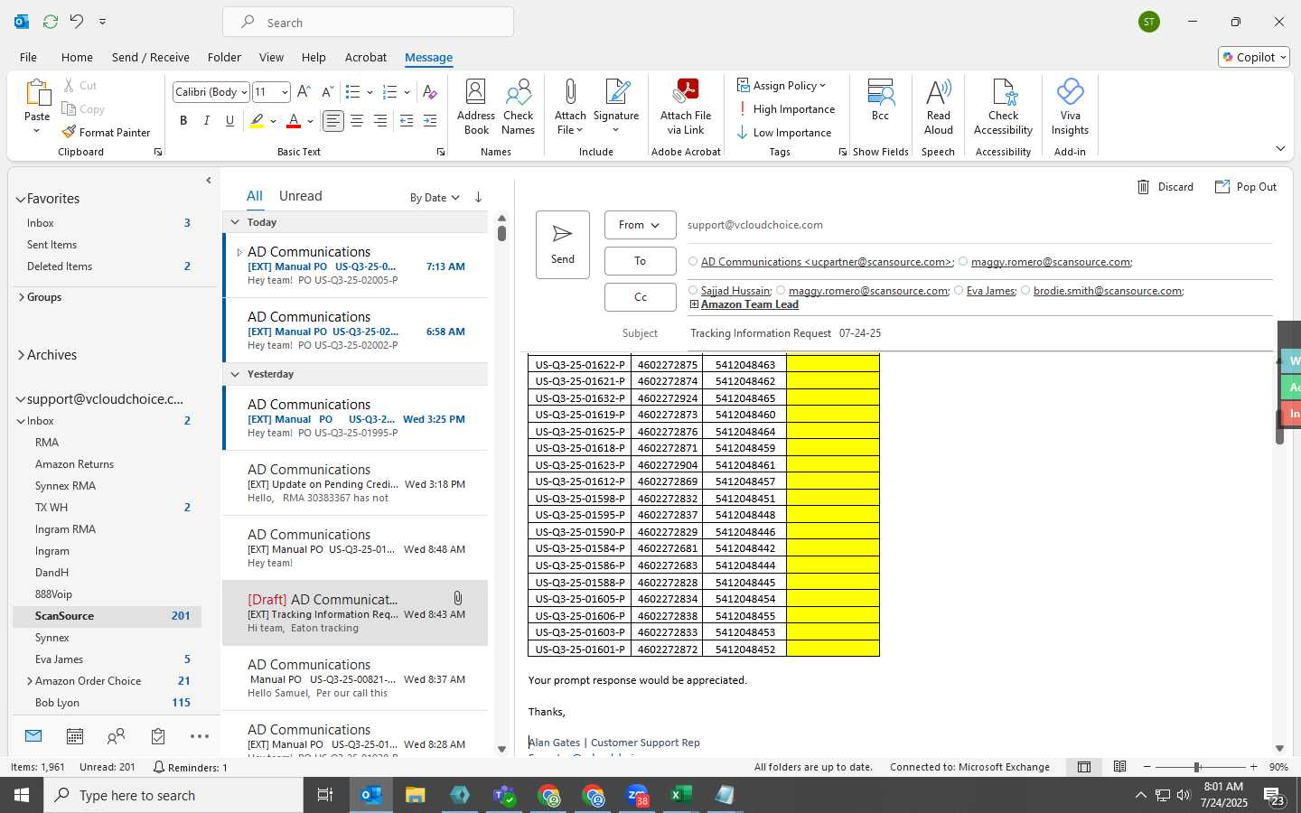
Task: Open Excel from the taskbar
Action: click(681, 795)
